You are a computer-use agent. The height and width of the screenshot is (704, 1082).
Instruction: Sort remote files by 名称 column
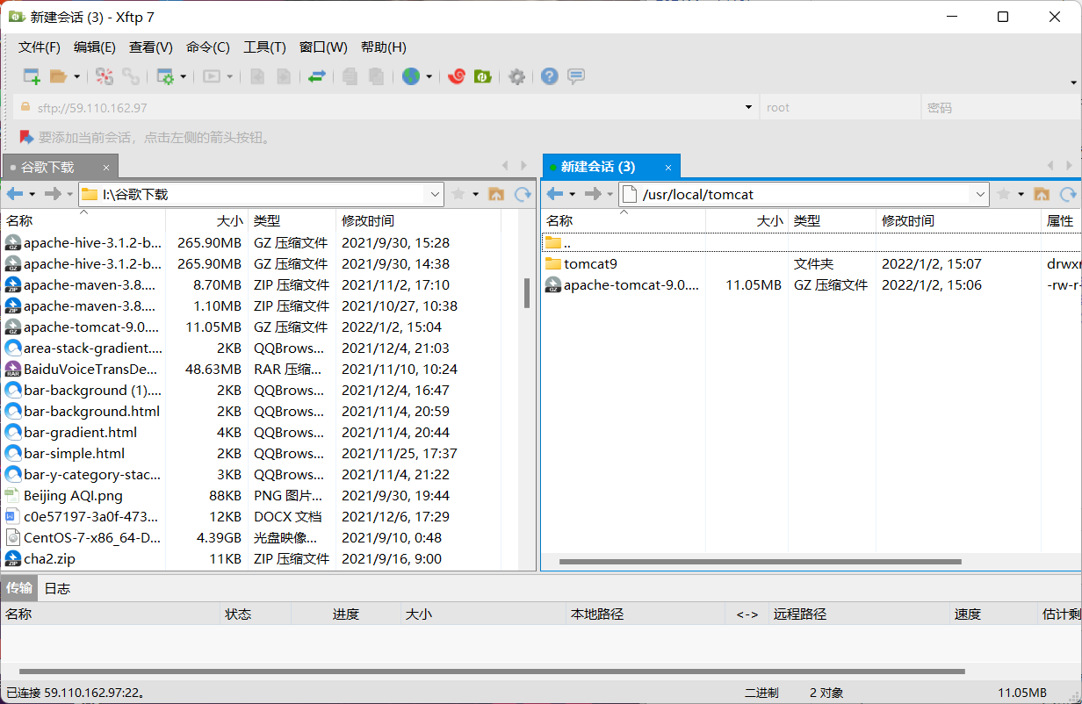[x=623, y=221]
